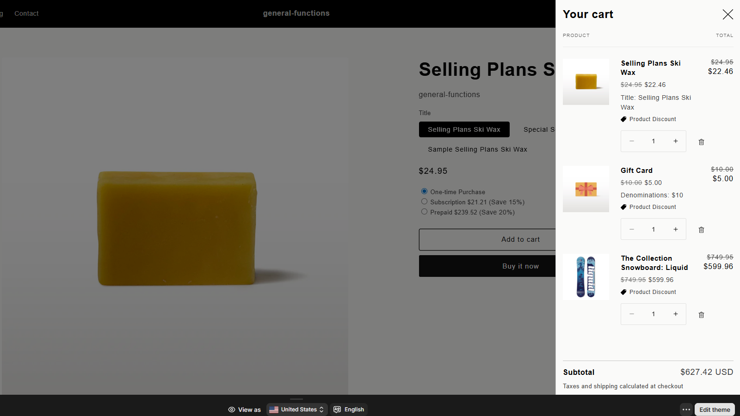Open the View as preview option

point(245,410)
